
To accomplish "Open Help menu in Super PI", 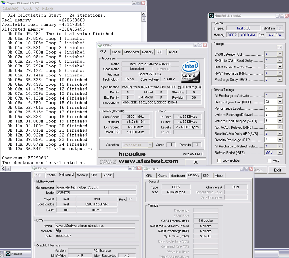I will [x=48, y=9].
